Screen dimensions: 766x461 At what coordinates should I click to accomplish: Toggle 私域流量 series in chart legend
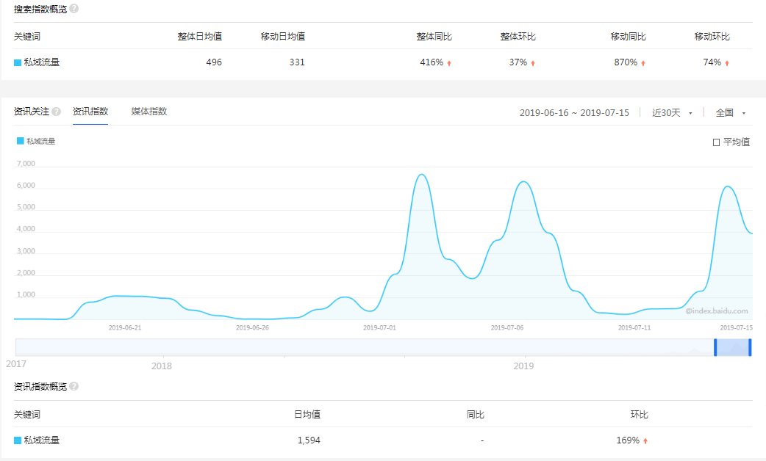coord(36,141)
